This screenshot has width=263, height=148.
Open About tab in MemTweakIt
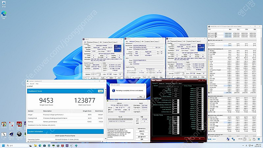click(180, 84)
